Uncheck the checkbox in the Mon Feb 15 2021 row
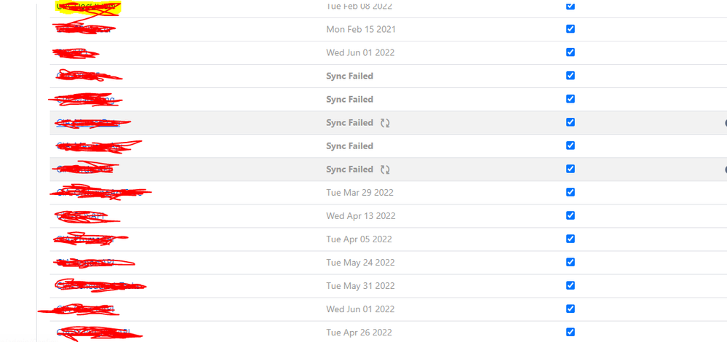 tap(571, 28)
